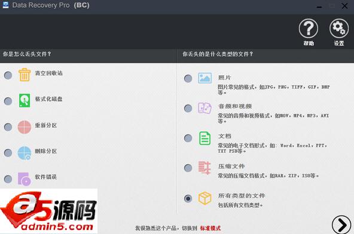Click the 所有类型的文件 box icon
This screenshot has height=234, width=354.
pyautogui.click(x=205, y=198)
